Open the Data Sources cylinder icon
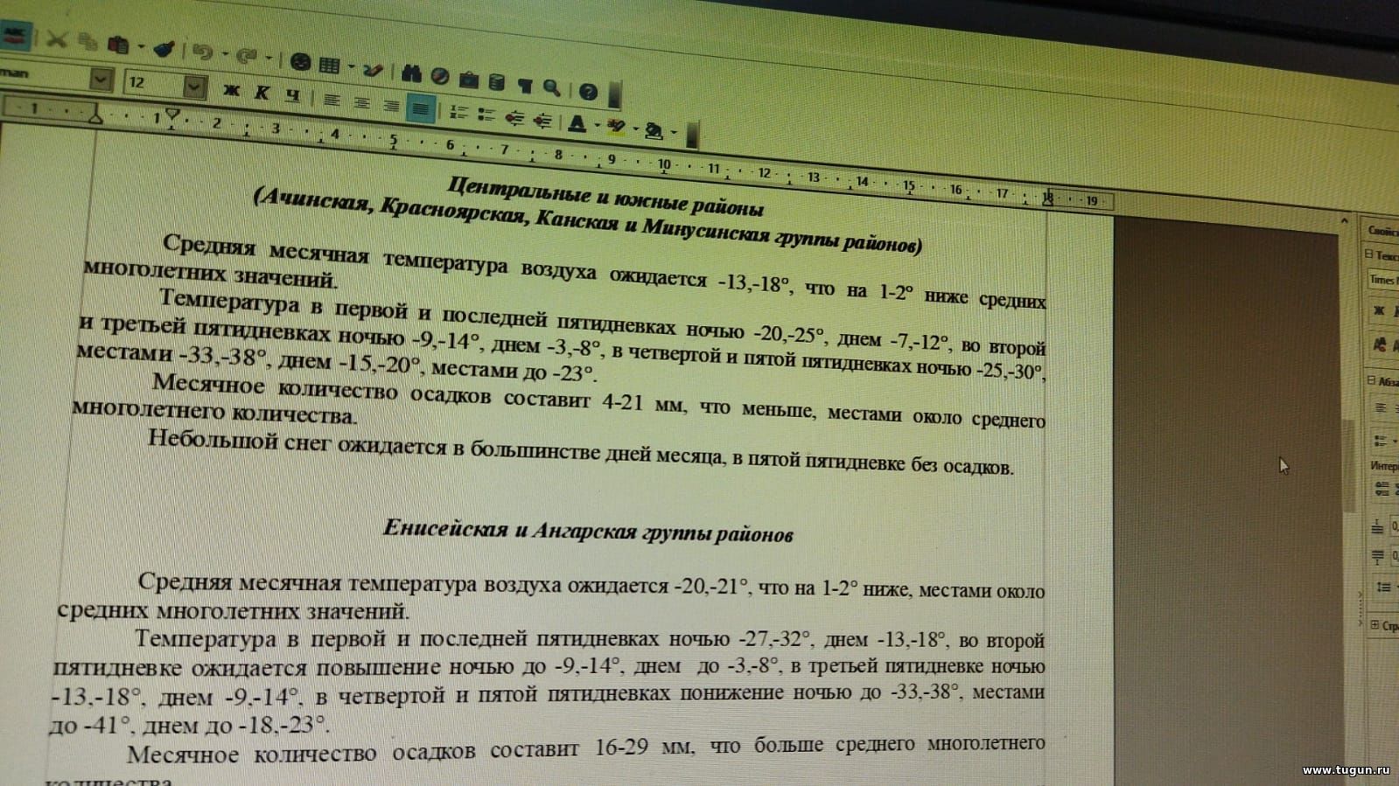This screenshot has height=786, width=1399. pos(496,82)
